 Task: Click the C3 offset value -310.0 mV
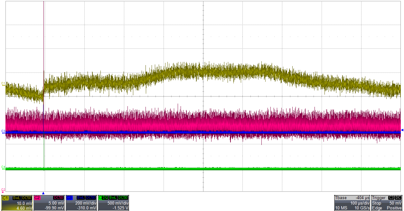86,208
